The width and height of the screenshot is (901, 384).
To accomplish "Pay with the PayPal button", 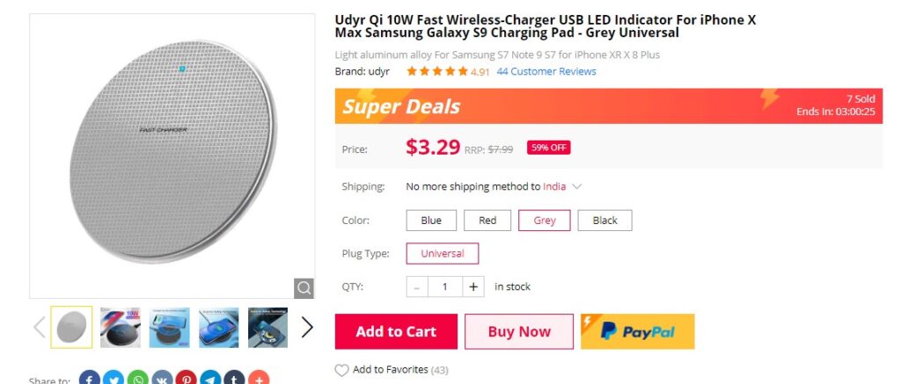I will coord(638,331).
